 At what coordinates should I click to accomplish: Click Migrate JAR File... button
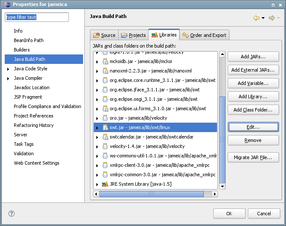coord(253,157)
